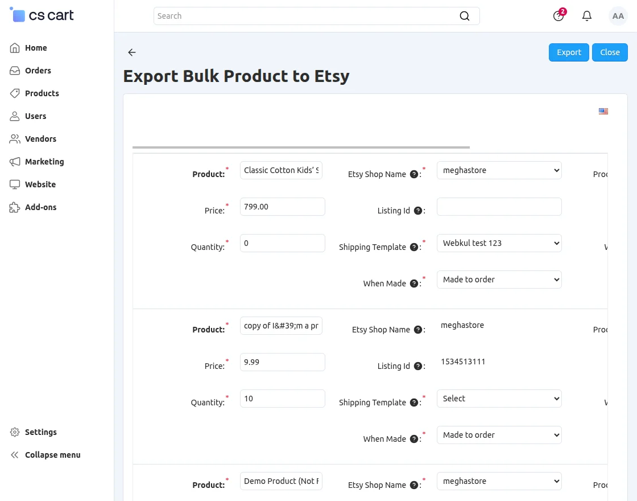Open Orders in the sidebar

point(38,71)
